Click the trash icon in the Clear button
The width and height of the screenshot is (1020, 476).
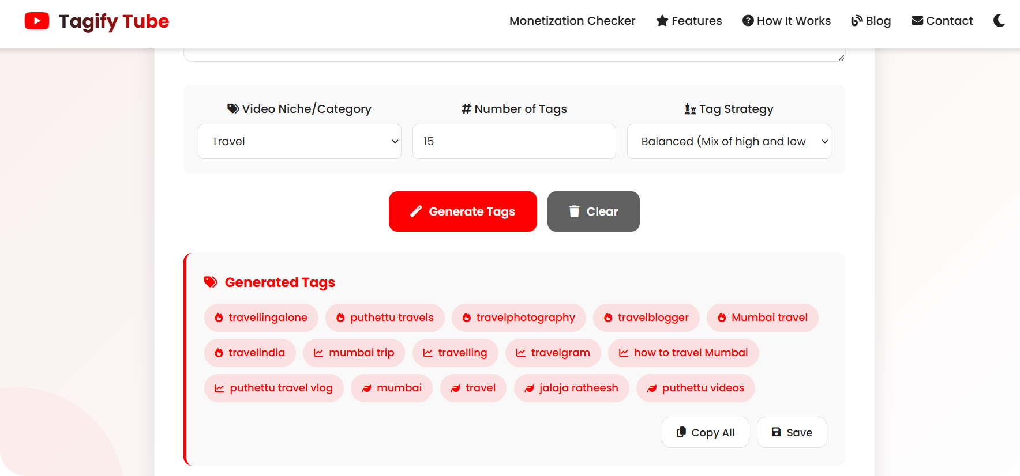(x=574, y=211)
